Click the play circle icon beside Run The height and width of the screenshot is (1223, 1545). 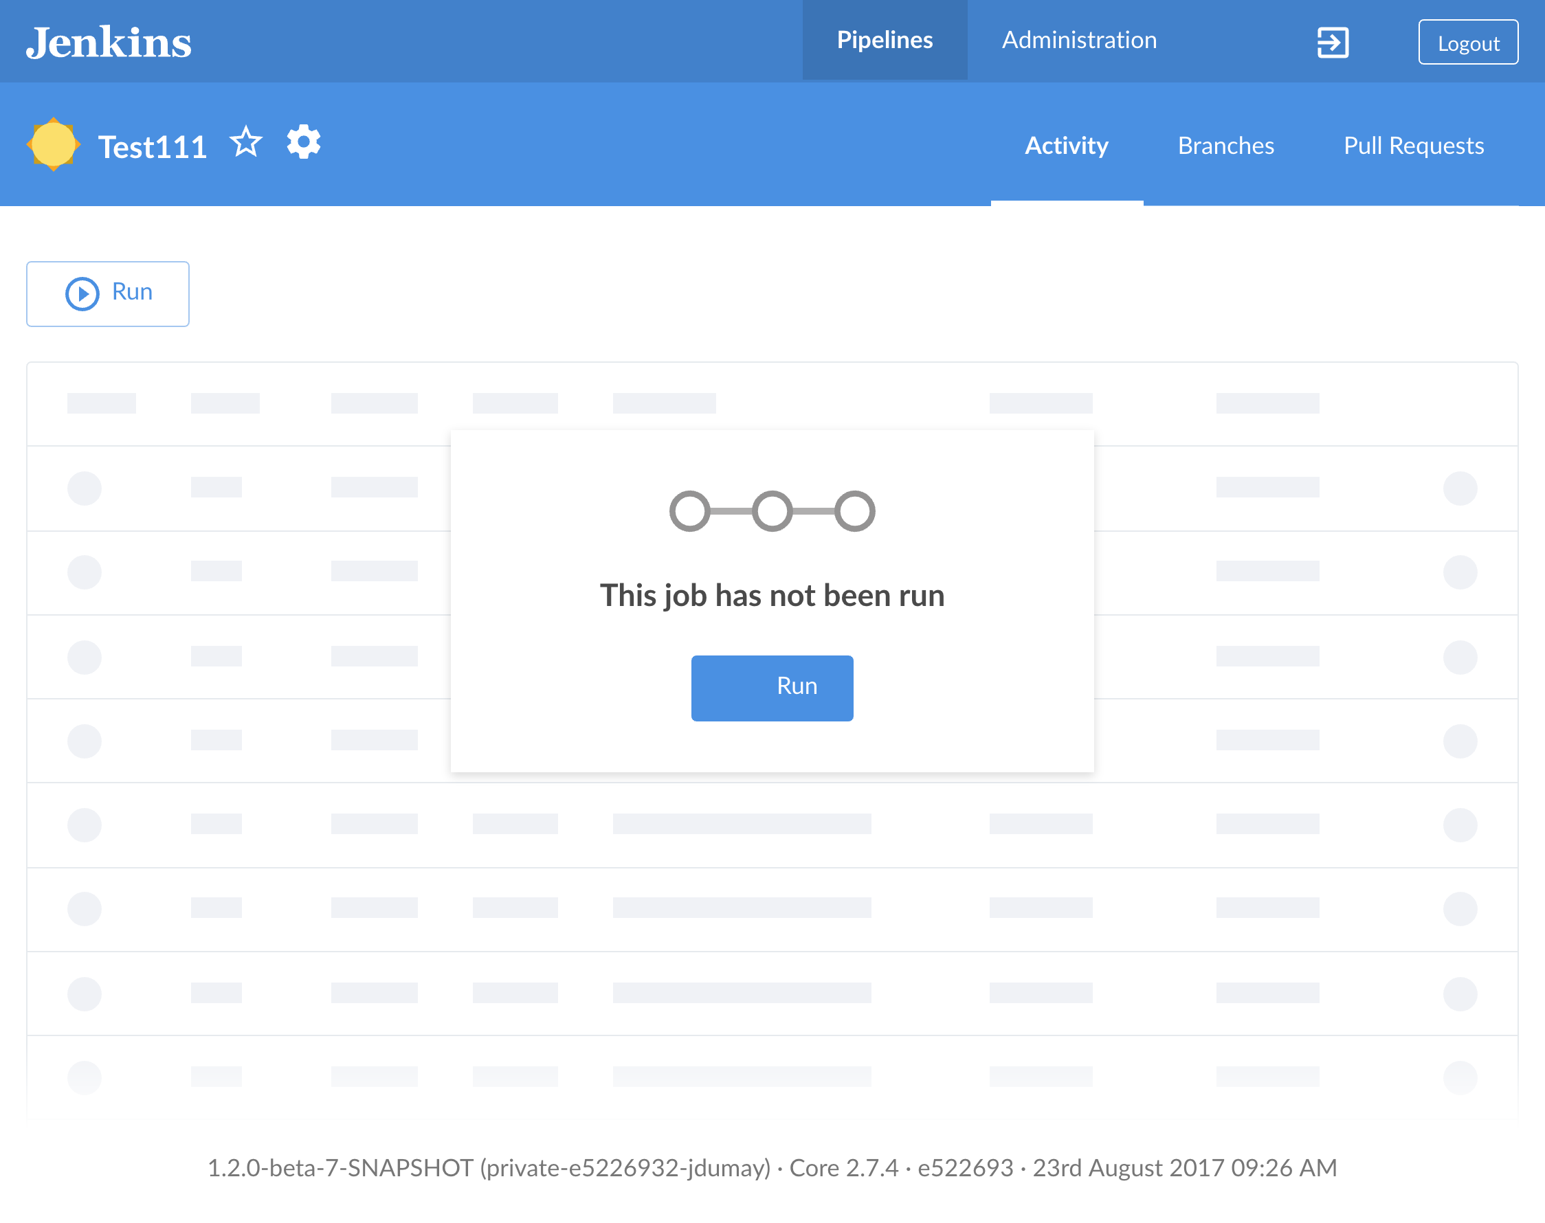82,293
